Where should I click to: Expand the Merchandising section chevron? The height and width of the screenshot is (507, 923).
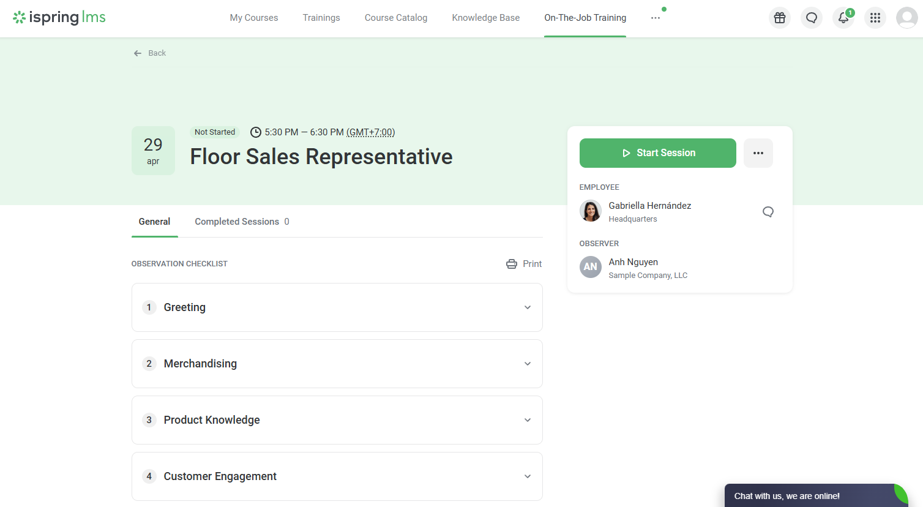coord(528,364)
